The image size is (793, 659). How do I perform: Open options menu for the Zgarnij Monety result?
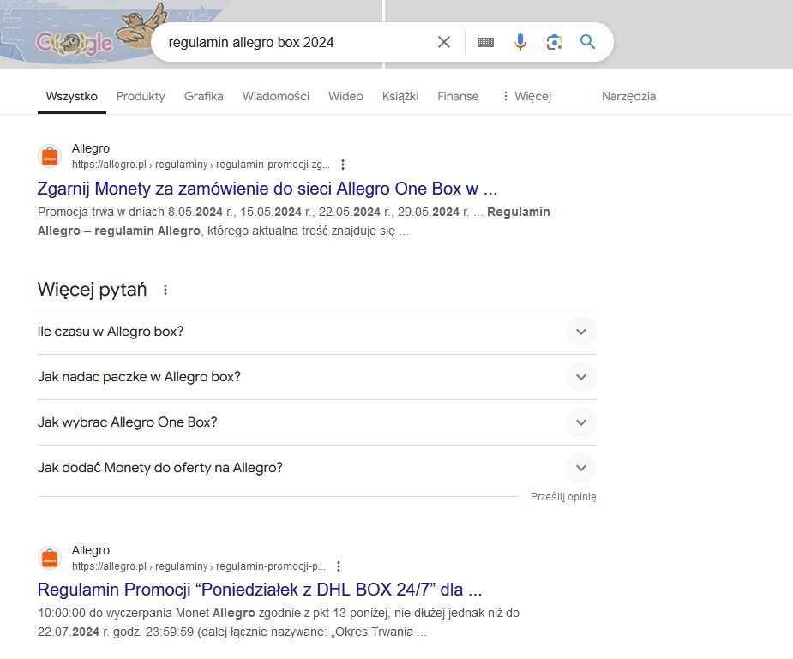(x=343, y=165)
